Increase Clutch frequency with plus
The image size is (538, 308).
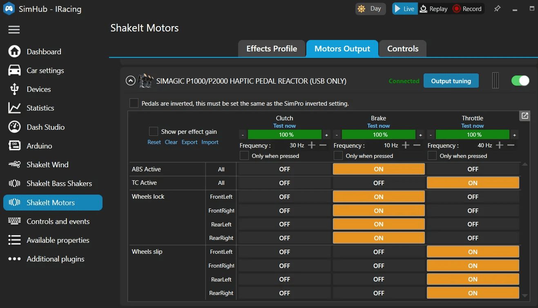[312, 145]
